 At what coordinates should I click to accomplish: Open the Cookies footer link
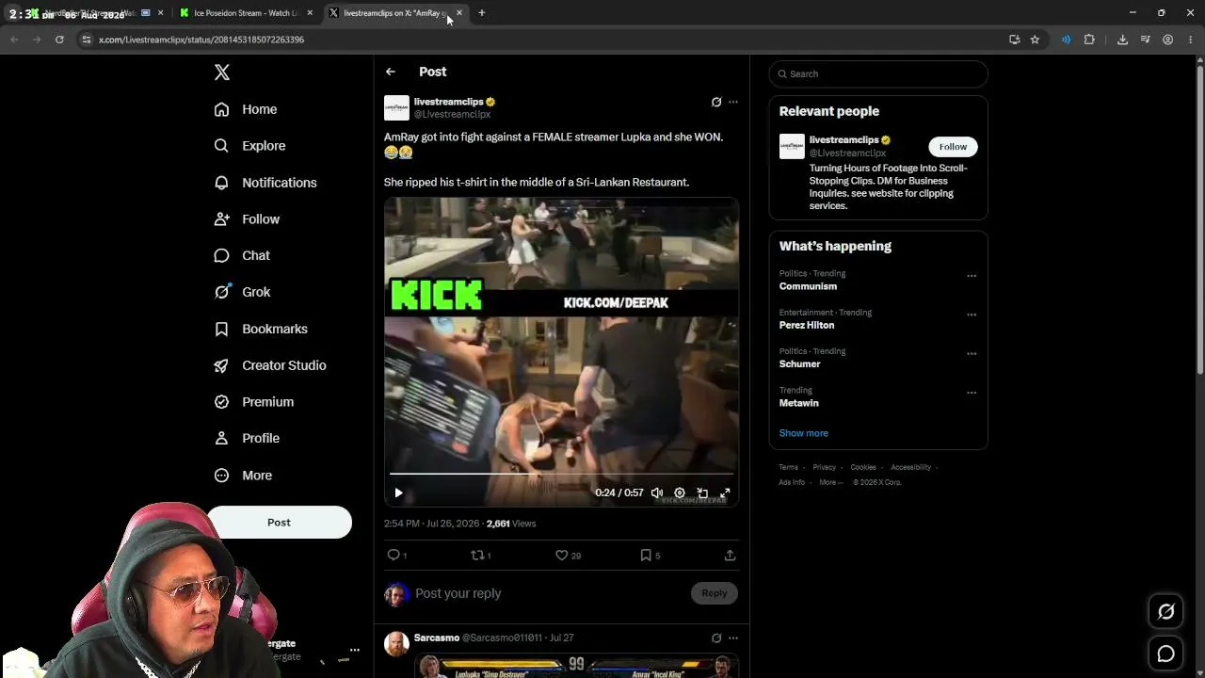click(863, 467)
